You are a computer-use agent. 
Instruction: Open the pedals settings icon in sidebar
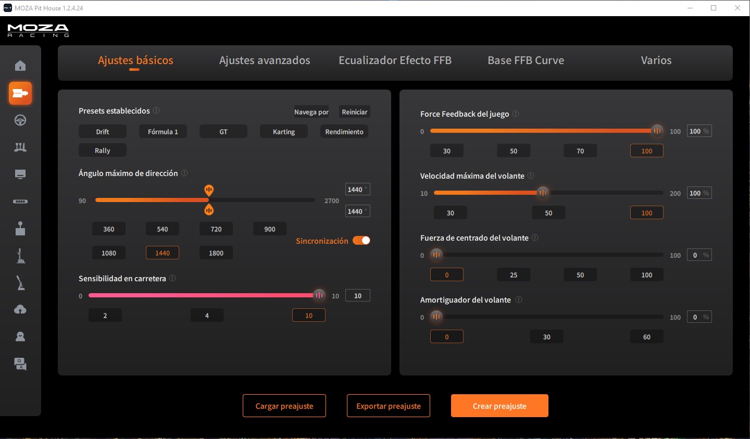20,147
